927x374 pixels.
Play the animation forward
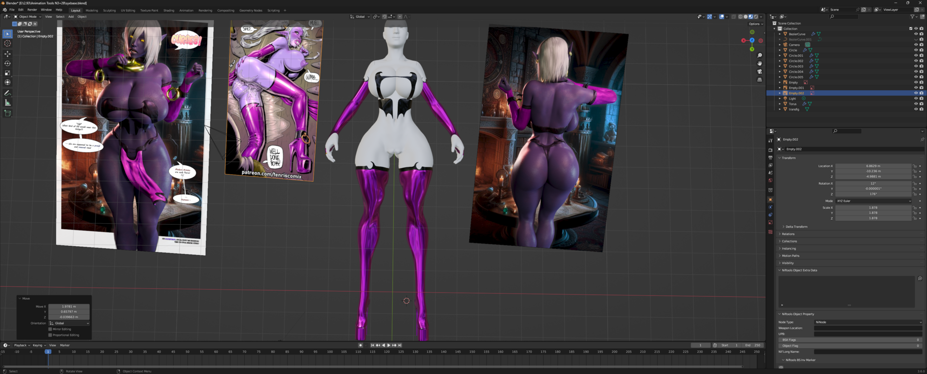point(389,345)
